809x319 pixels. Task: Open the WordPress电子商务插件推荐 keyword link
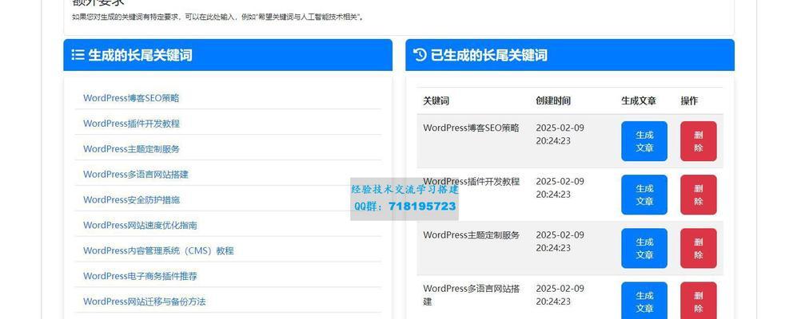point(140,276)
